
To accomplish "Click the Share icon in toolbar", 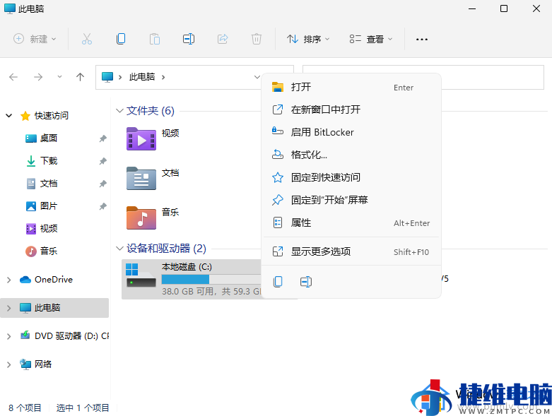I will pyautogui.click(x=223, y=40).
